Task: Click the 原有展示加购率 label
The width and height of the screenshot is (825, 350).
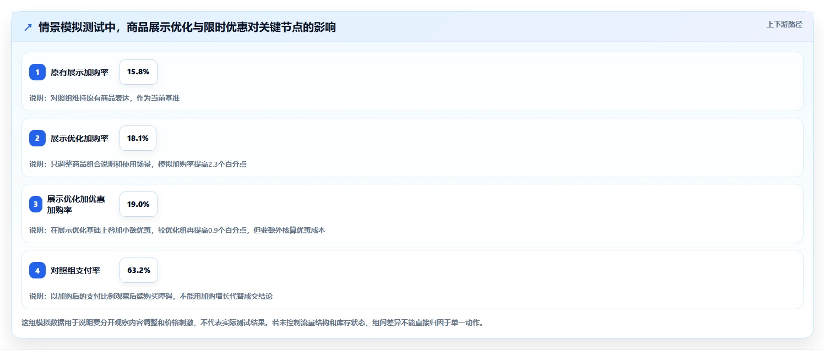Action: (79, 72)
